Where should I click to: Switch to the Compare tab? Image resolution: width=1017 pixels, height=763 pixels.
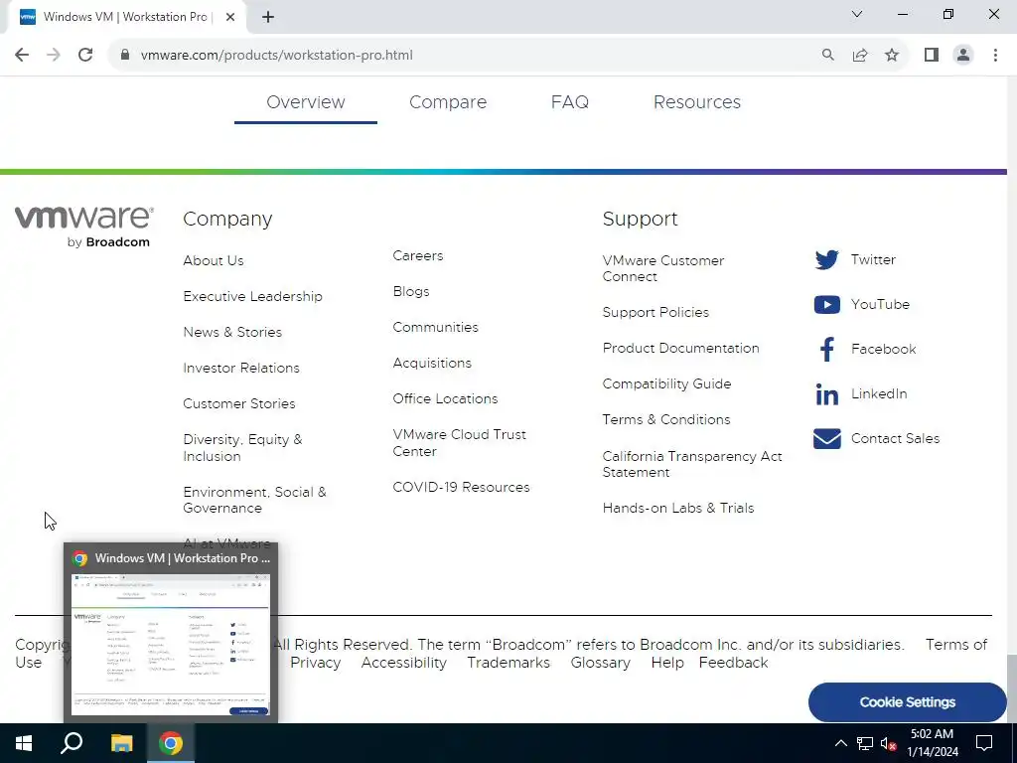coord(448,102)
